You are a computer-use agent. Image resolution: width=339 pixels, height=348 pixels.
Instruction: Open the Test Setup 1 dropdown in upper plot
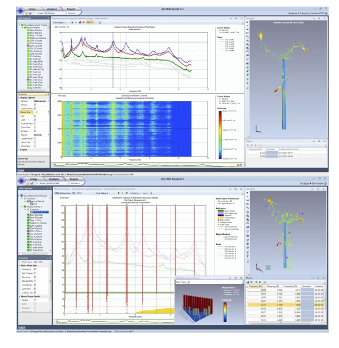60,22
